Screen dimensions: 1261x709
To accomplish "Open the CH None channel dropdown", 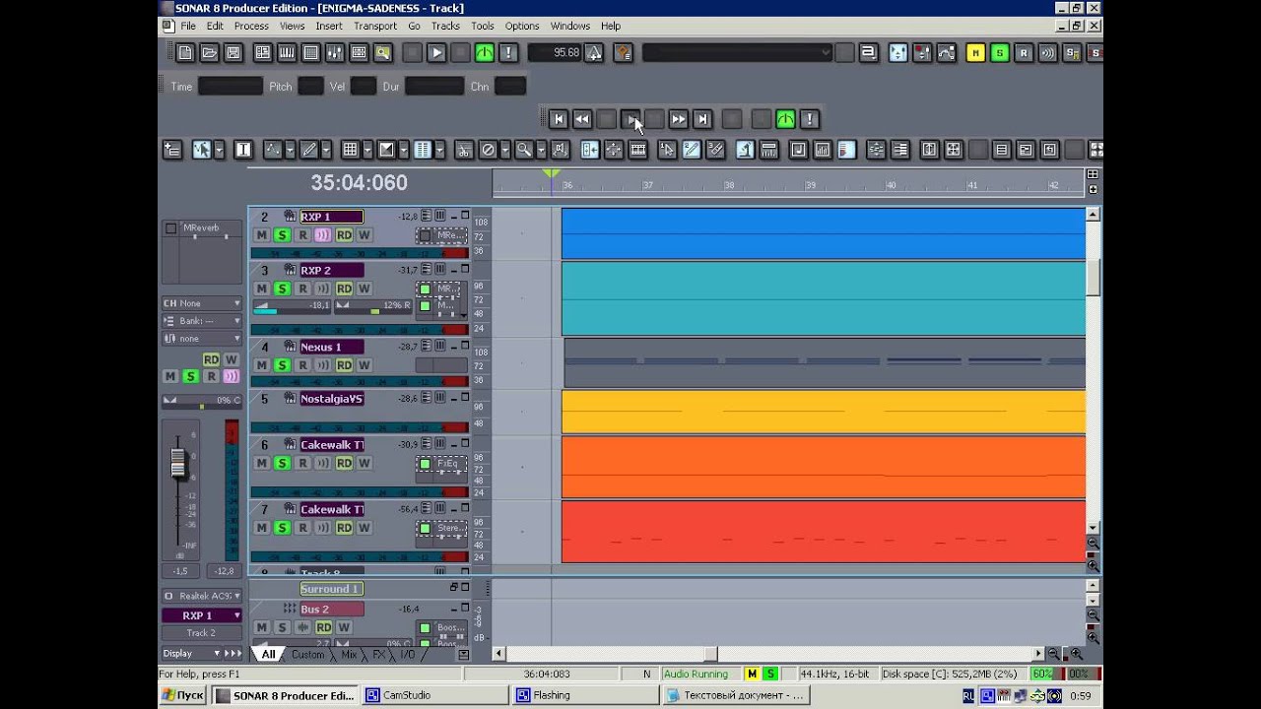I will pyautogui.click(x=201, y=303).
